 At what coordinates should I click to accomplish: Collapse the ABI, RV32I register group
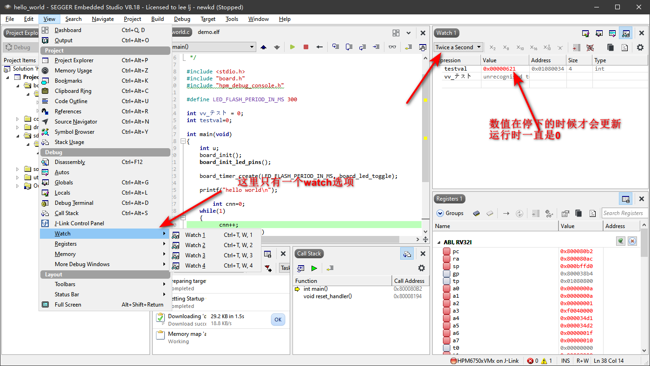click(x=439, y=242)
